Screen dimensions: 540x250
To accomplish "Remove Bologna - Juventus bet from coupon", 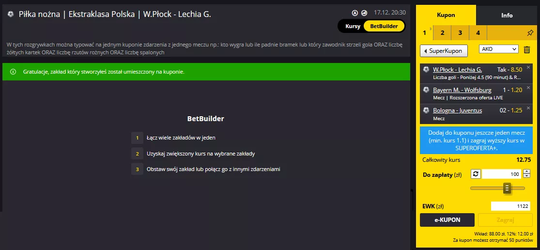I will tap(529, 108).
